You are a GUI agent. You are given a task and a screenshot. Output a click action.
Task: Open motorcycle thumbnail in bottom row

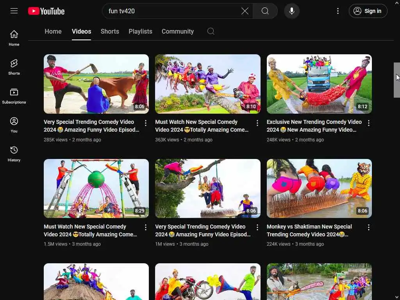coord(208,282)
